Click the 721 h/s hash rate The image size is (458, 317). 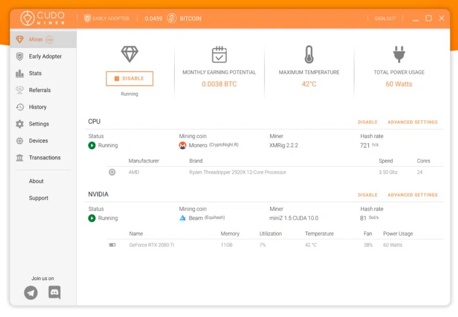coord(369,145)
